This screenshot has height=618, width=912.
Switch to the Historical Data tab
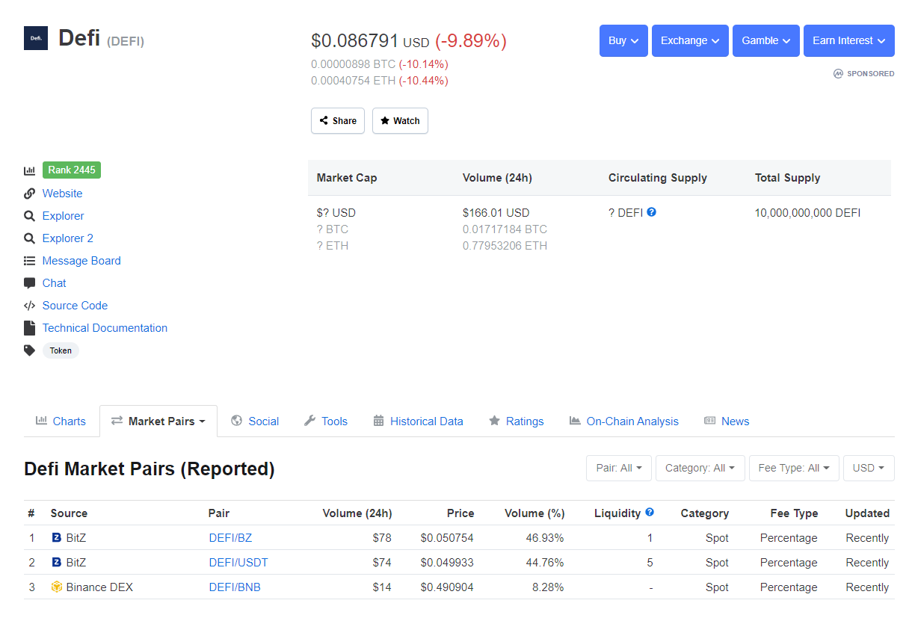[x=418, y=421]
